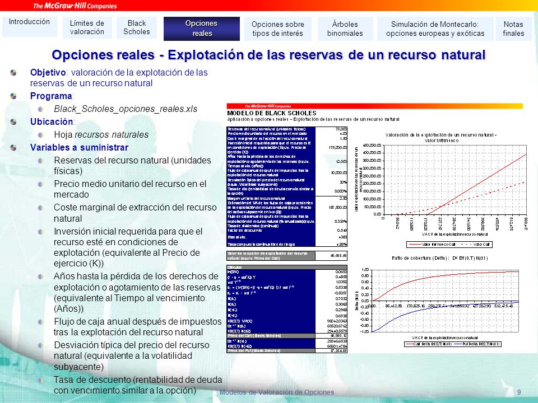
Task: Click sub-bullet beside Inversión inicial requerida
Action: point(40,232)
